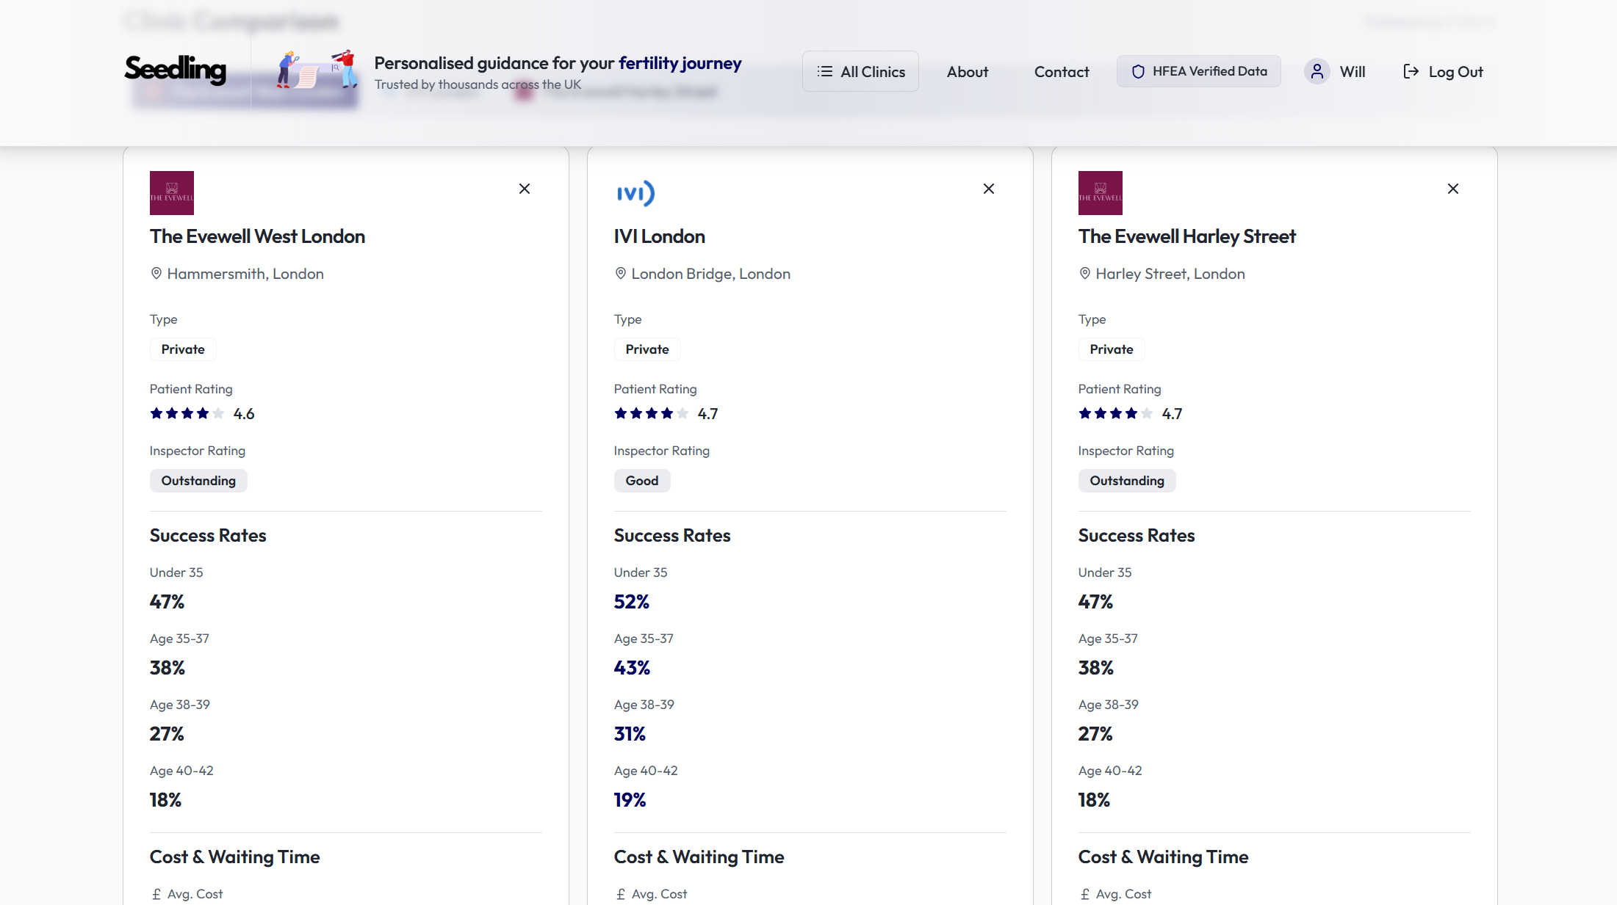Log Out of the account

tap(1444, 71)
